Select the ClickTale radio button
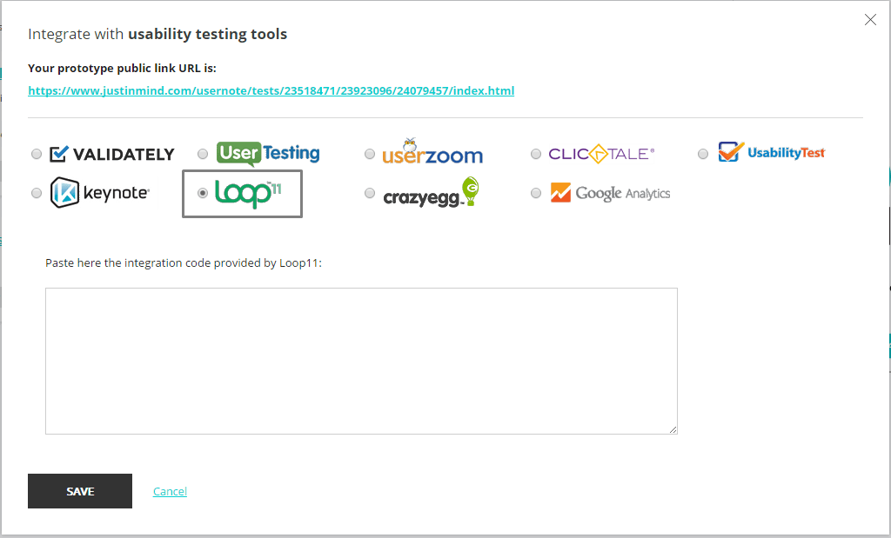Viewport: 891px width, 538px height. coord(536,154)
